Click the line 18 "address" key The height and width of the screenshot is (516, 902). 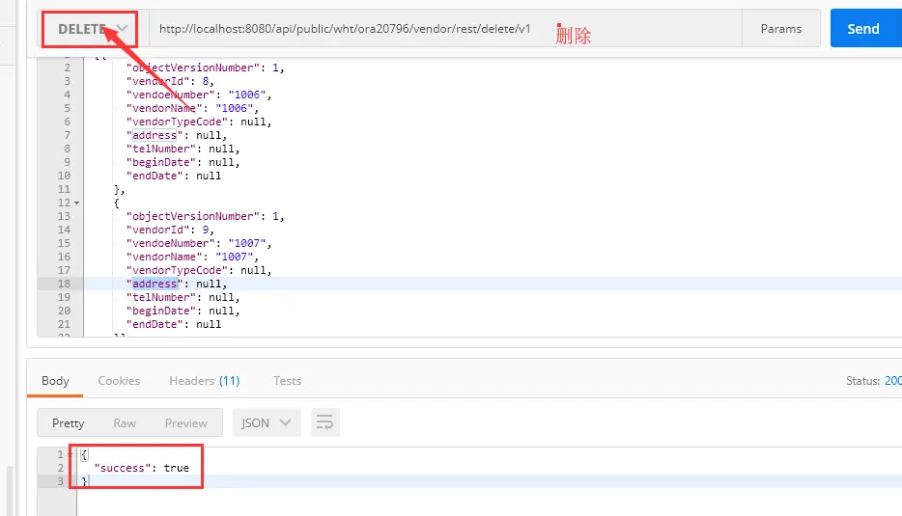point(155,284)
